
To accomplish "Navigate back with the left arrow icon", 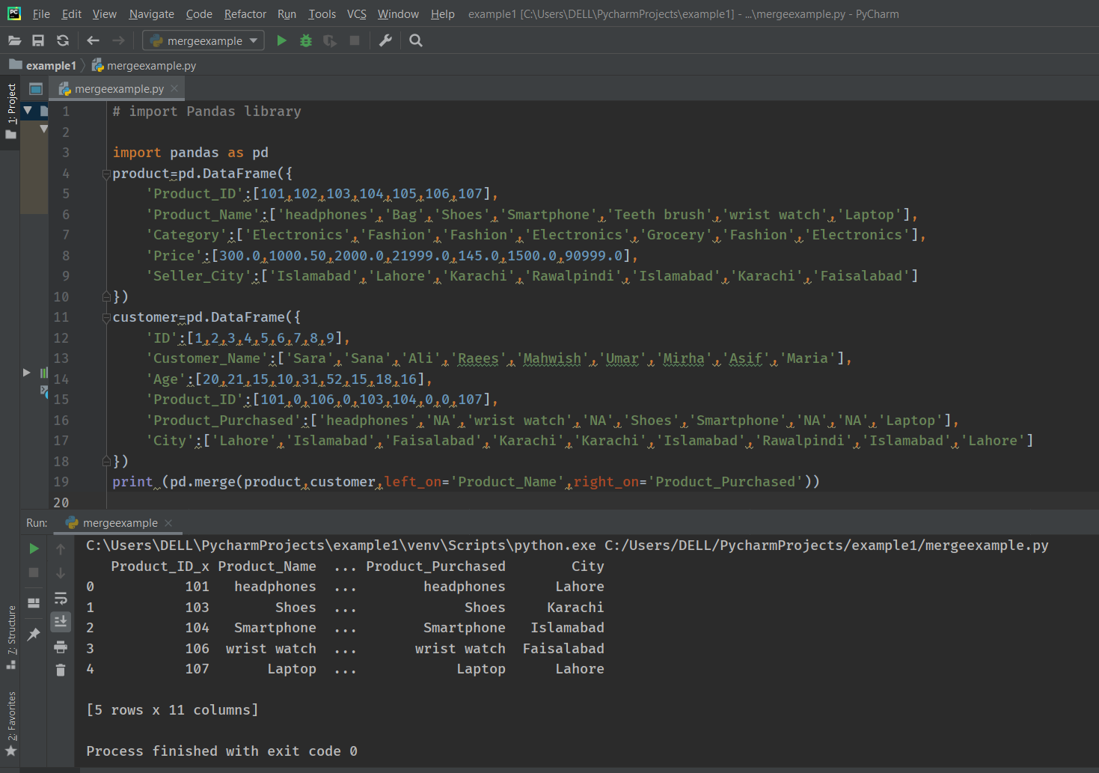I will 94,40.
